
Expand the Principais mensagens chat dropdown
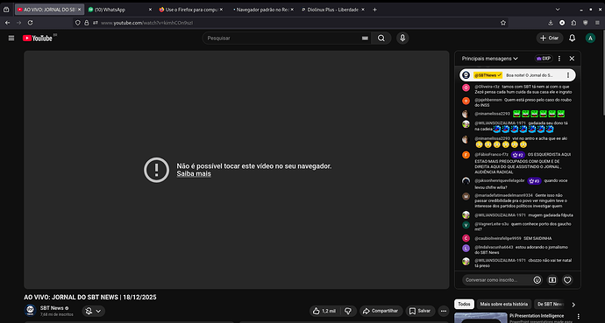tap(489, 59)
